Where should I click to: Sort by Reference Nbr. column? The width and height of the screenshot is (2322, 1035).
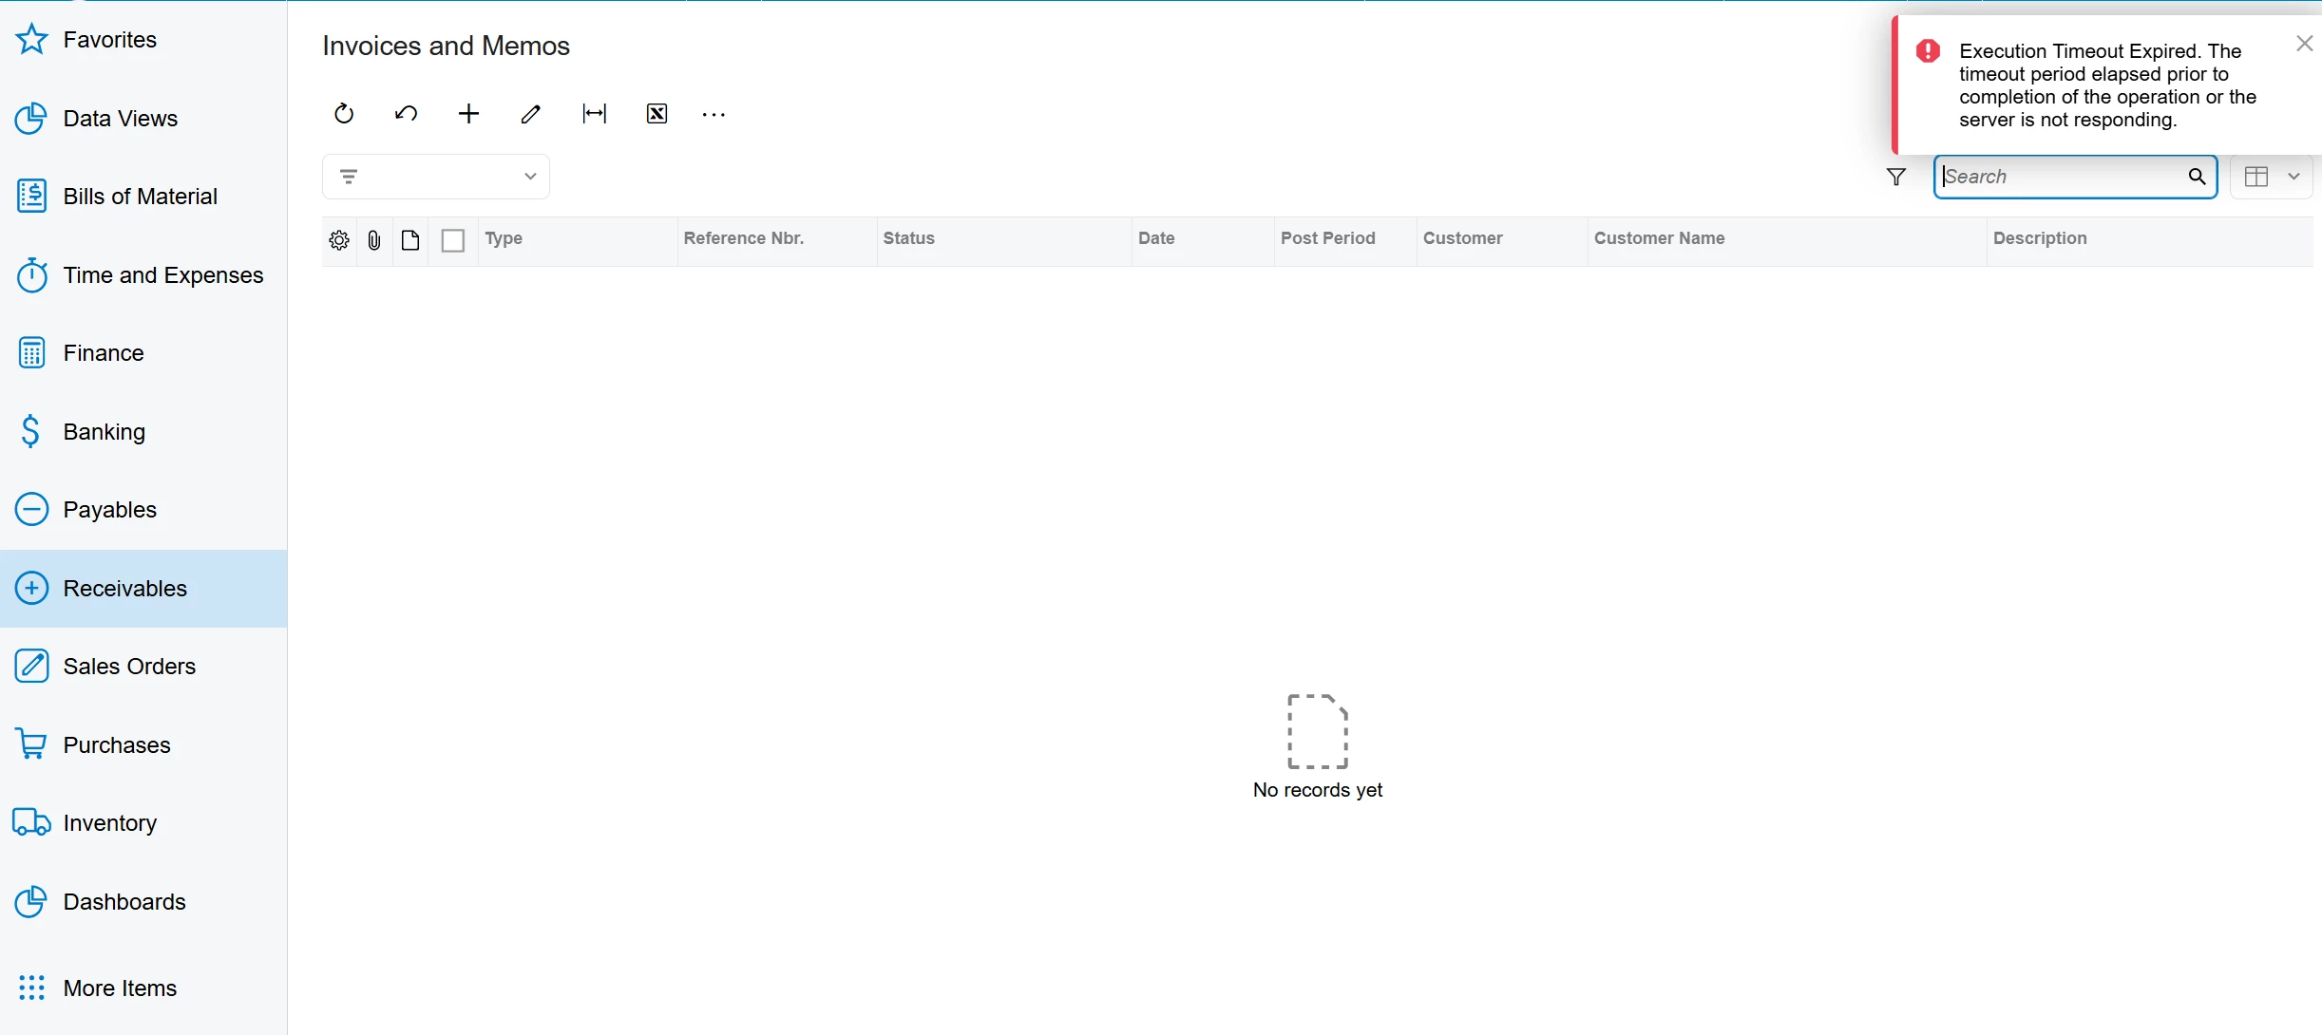(744, 238)
